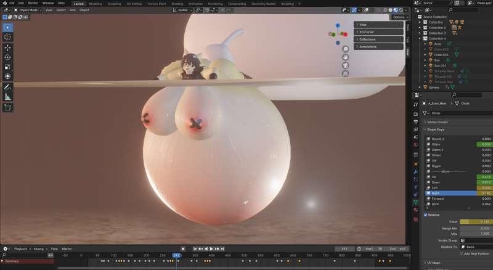Click the navigation gizmo red X axis
493x270 pixels.
[x=345, y=34]
